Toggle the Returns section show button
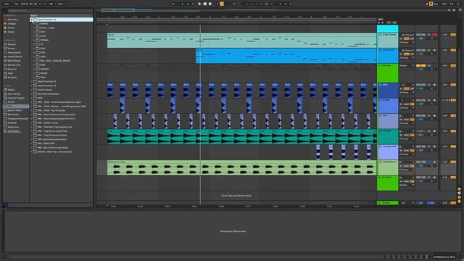The width and height of the screenshot is (464, 261). point(459,194)
